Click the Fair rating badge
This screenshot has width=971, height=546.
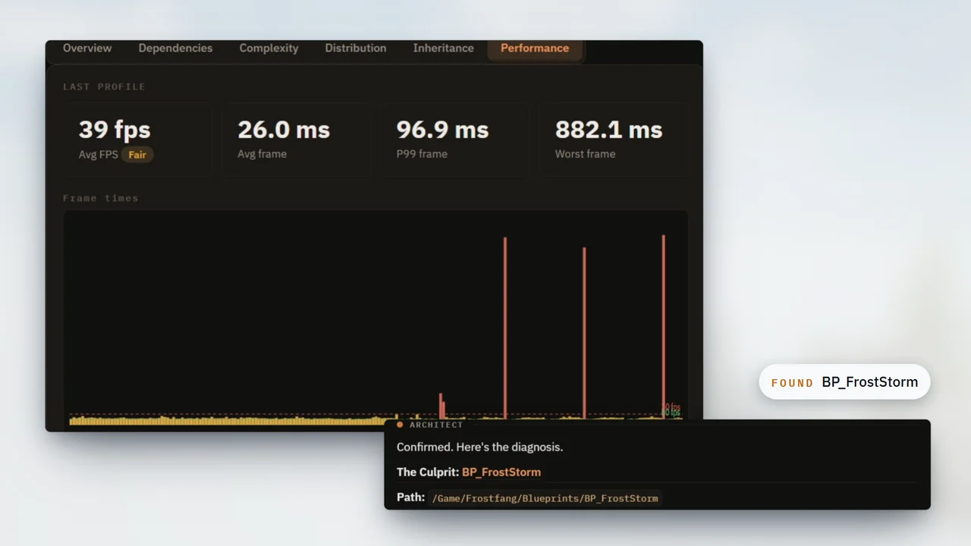click(x=137, y=155)
